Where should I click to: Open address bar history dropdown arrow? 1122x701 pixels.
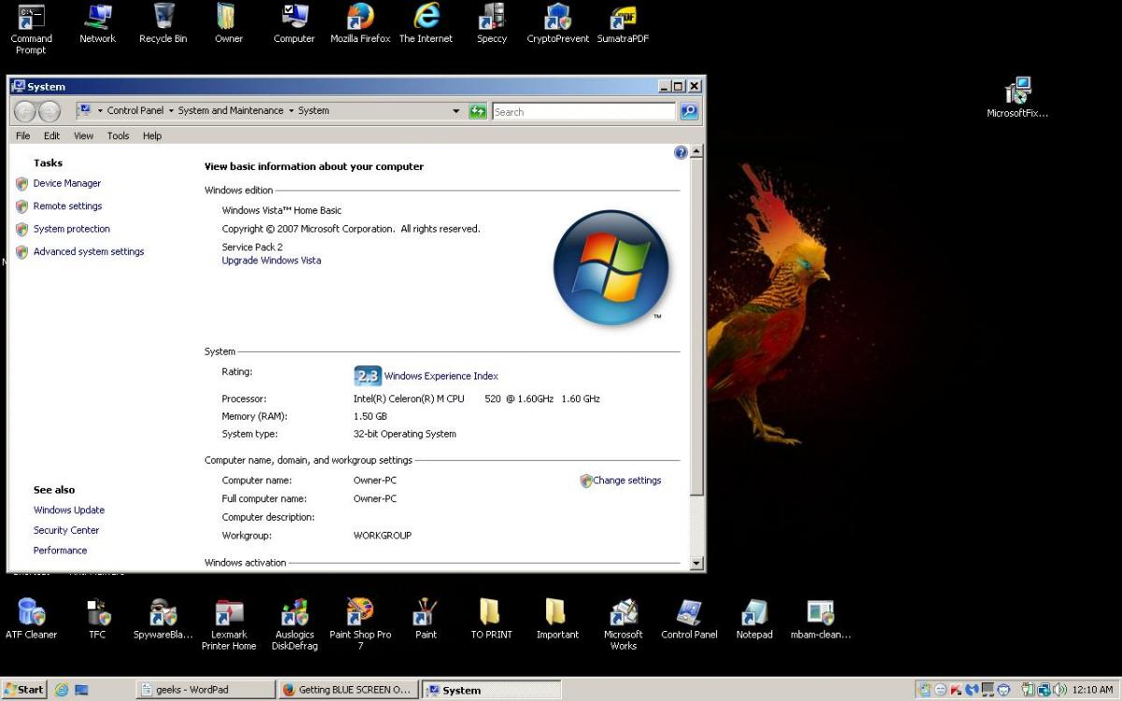tap(456, 111)
